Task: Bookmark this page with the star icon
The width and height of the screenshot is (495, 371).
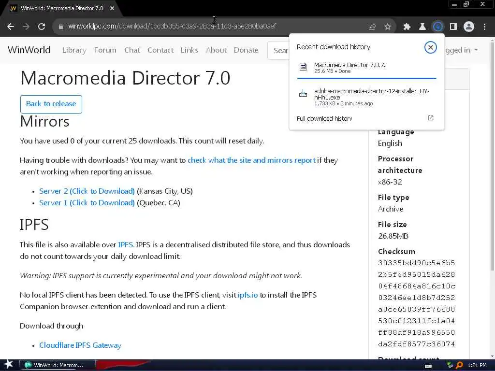Action: tap(388, 27)
